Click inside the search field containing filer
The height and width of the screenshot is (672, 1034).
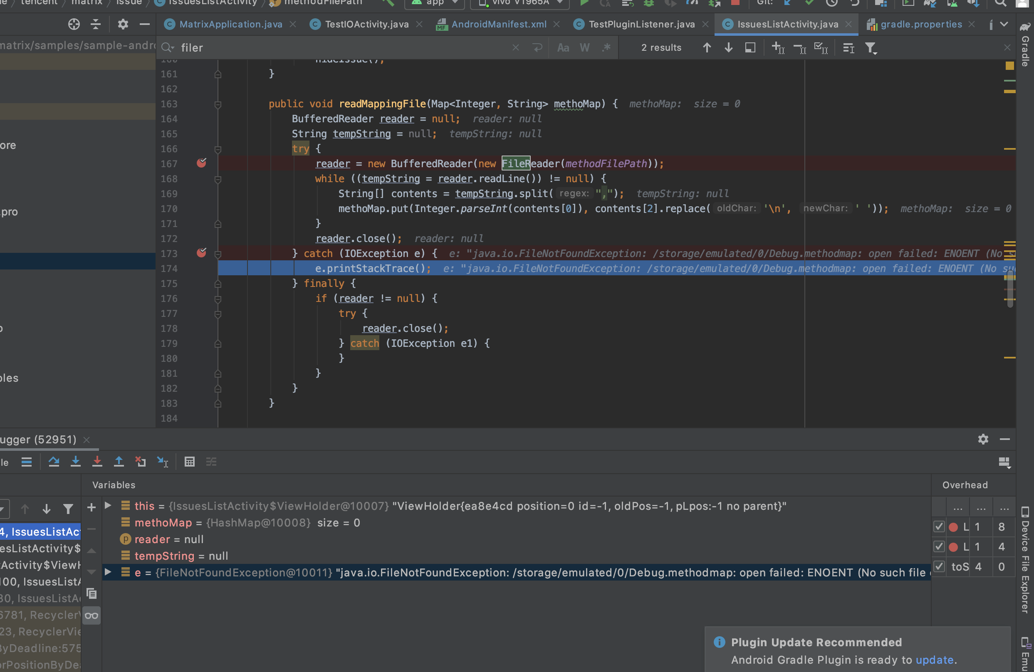click(304, 48)
